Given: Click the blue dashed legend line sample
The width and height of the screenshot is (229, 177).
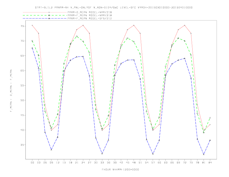Looking at the screenshot, I should pos(45,19).
